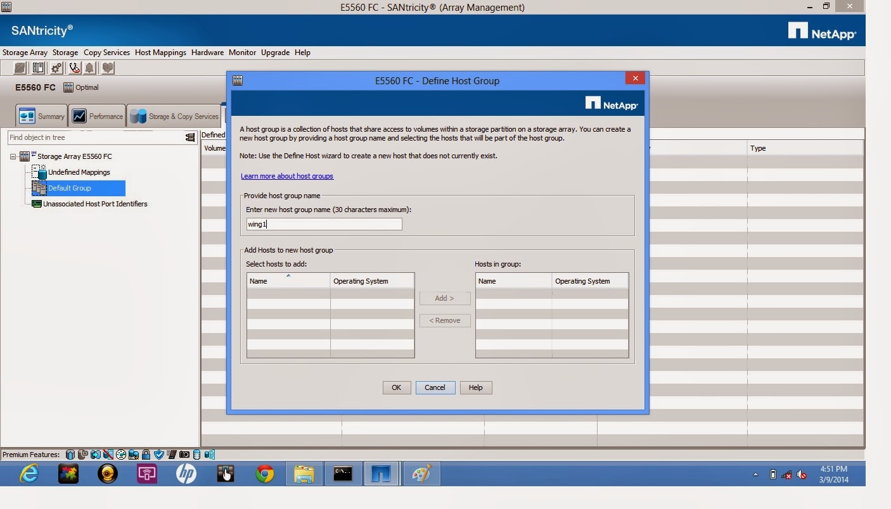This screenshot has width=891, height=509.
Task: Open the Monitor menu
Action: pyautogui.click(x=242, y=53)
